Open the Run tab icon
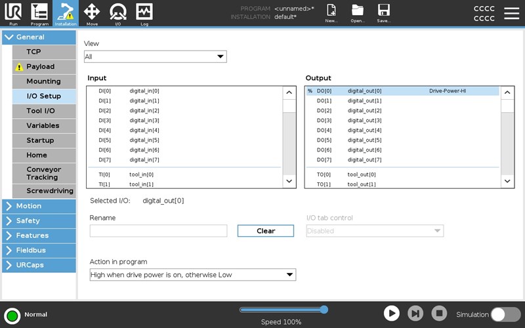Viewport: 525px width, 328px height. [13, 12]
